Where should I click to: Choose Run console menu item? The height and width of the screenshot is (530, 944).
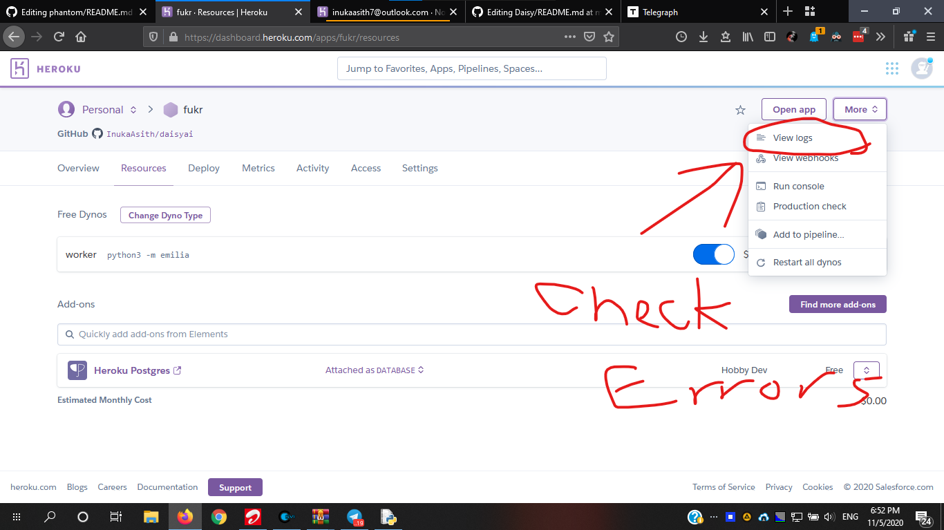(x=818, y=186)
